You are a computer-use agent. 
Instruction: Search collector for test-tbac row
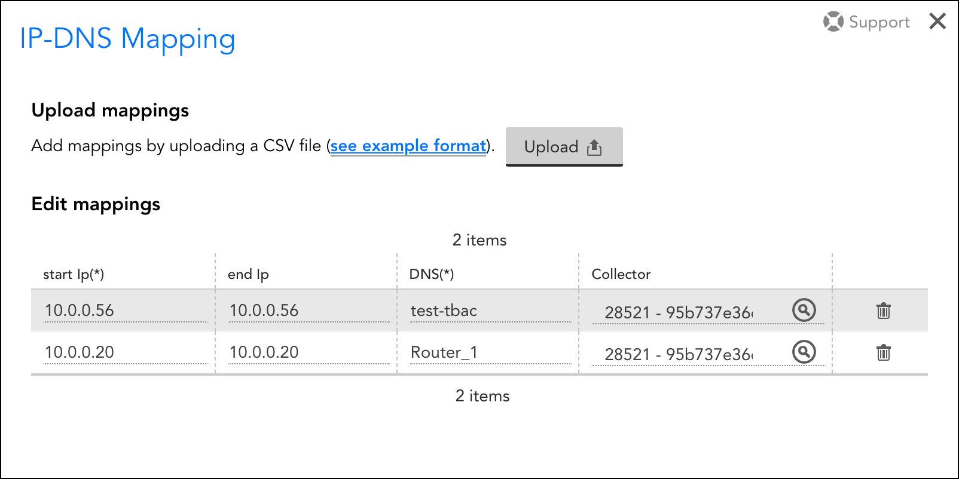click(x=804, y=310)
